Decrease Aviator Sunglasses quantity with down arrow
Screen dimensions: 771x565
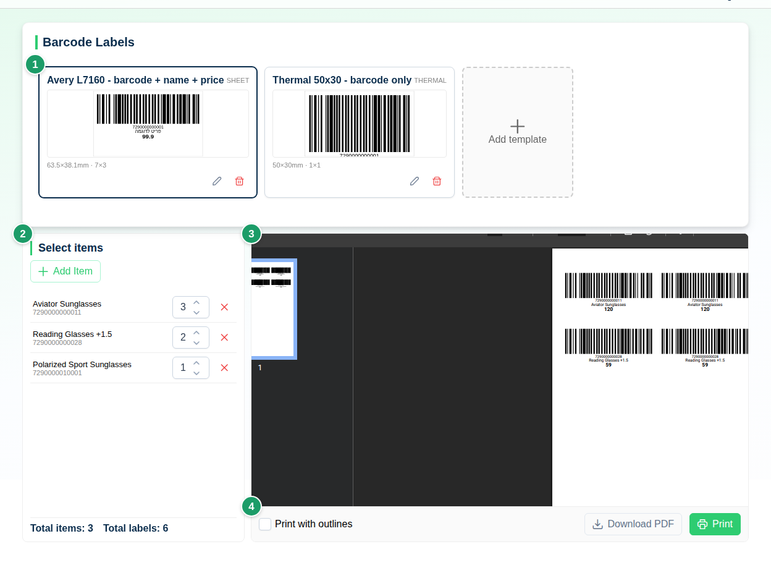[x=196, y=312]
